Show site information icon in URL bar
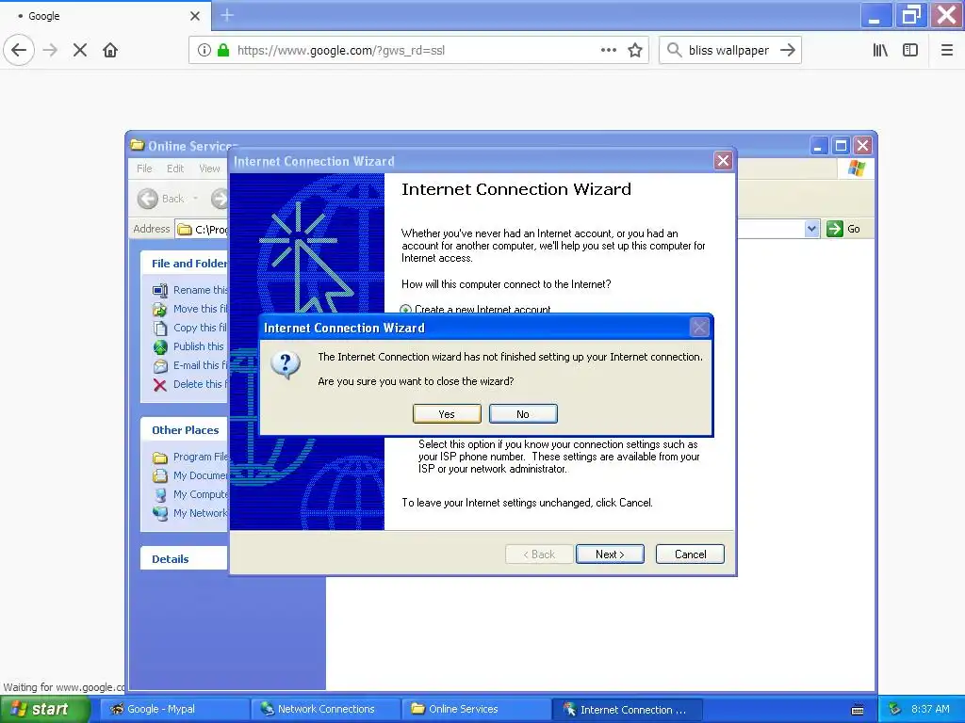 (x=204, y=50)
